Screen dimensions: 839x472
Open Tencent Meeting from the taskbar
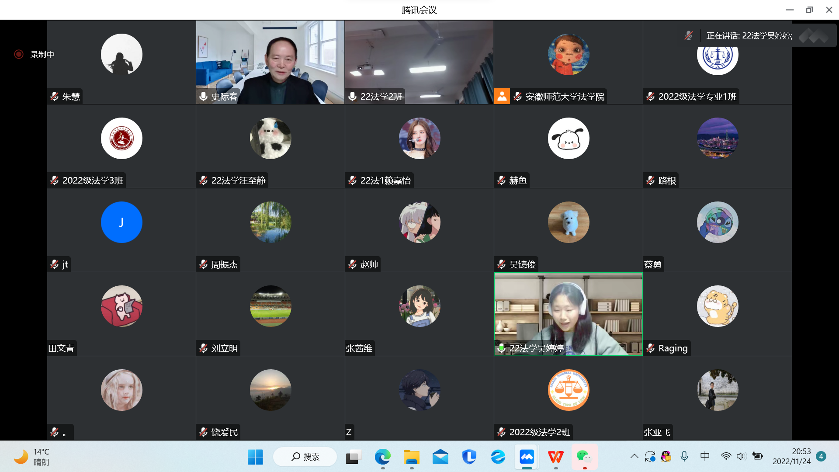pos(527,457)
